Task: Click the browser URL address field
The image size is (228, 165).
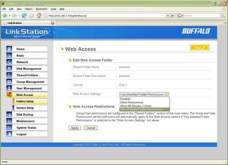Action: pyautogui.click(x=107, y=16)
